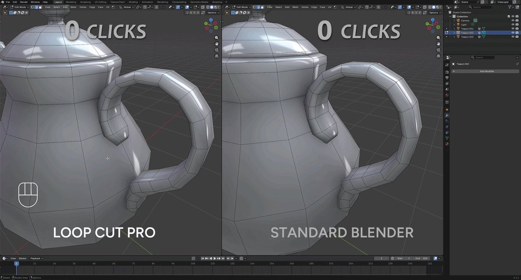Toggle proportional editing in left viewport header
Viewport: 521px width, 280px height.
[156, 7]
